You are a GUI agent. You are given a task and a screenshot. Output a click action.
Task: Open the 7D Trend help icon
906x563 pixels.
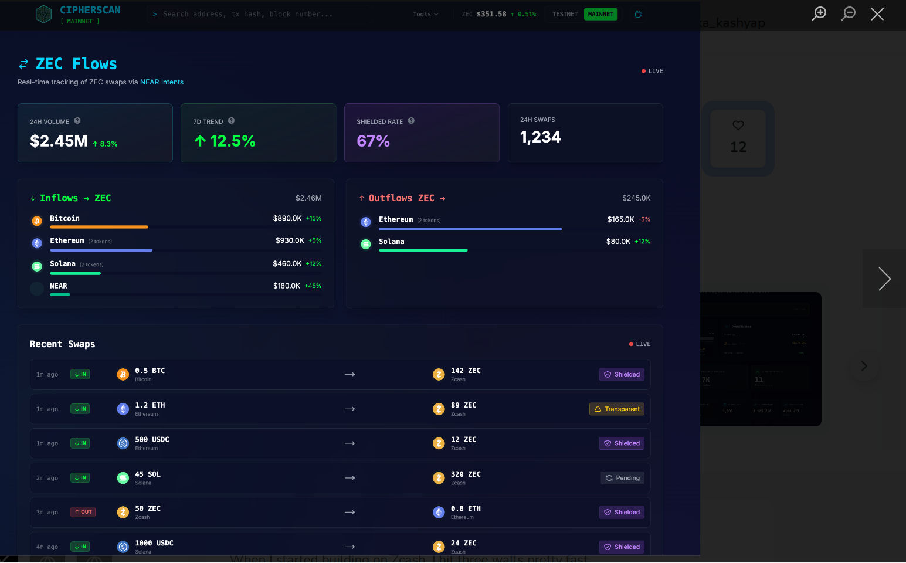(x=232, y=121)
